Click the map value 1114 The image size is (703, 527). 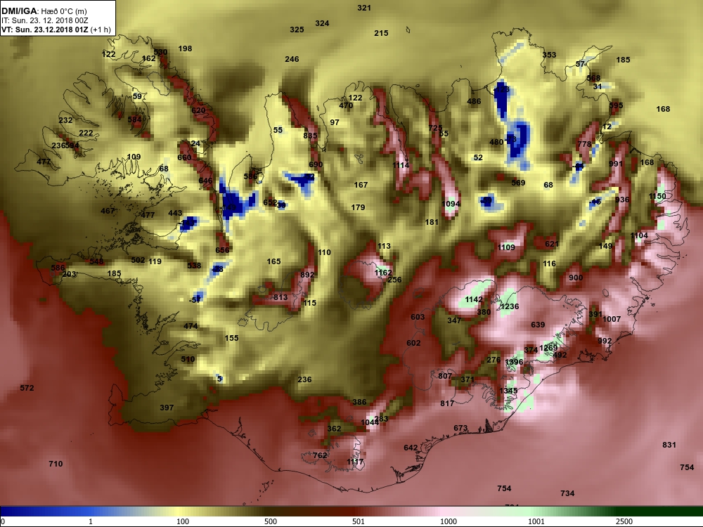401,165
